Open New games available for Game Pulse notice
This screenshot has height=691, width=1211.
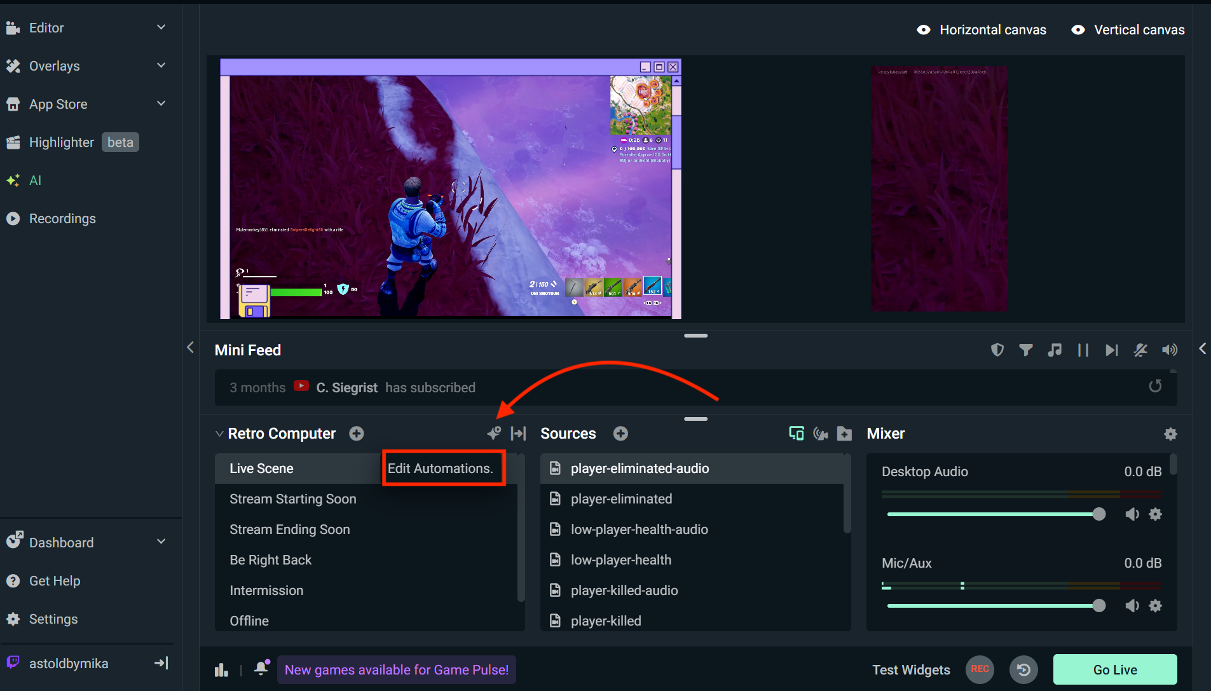pyautogui.click(x=397, y=670)
